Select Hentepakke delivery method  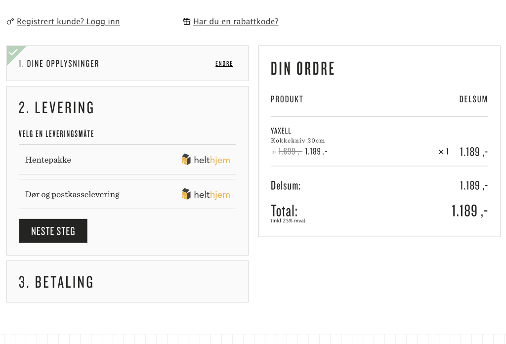coord(48,160)
